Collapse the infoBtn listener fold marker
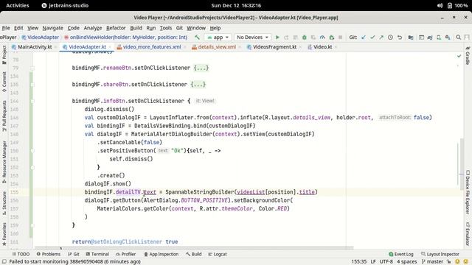The image size is (472, 265). point(32,101)
